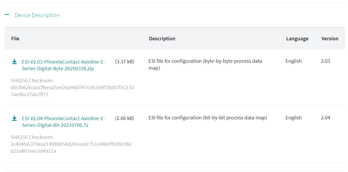This screenshot has width=348, height=172.
Task: Select SHA256 checksum starting 3c404fa5
Action: 71,148
